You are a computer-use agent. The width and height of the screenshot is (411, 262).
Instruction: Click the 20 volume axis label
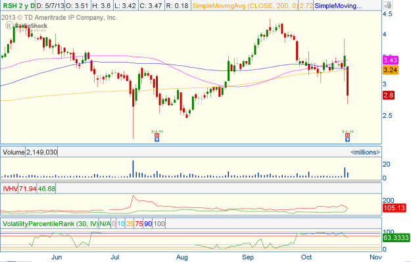[x=387, y=164]
